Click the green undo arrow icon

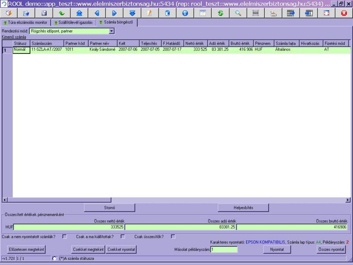(x=62, y=13)
